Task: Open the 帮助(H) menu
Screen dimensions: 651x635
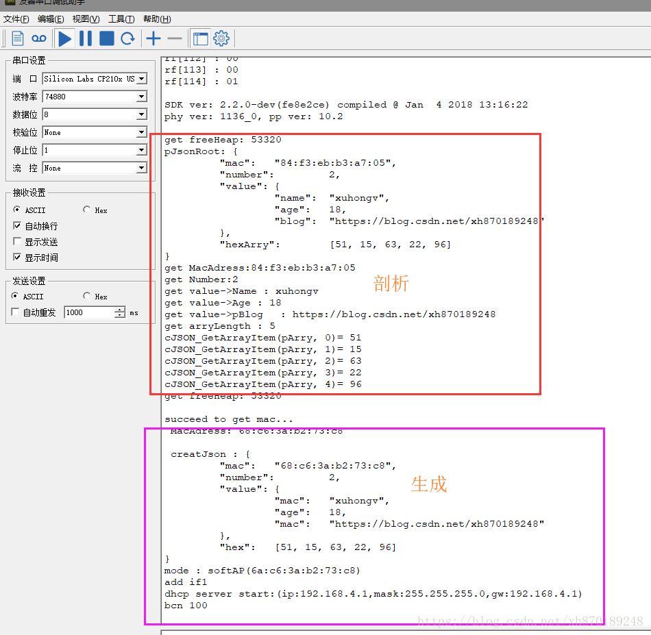Action: click(x=157, y=19)
